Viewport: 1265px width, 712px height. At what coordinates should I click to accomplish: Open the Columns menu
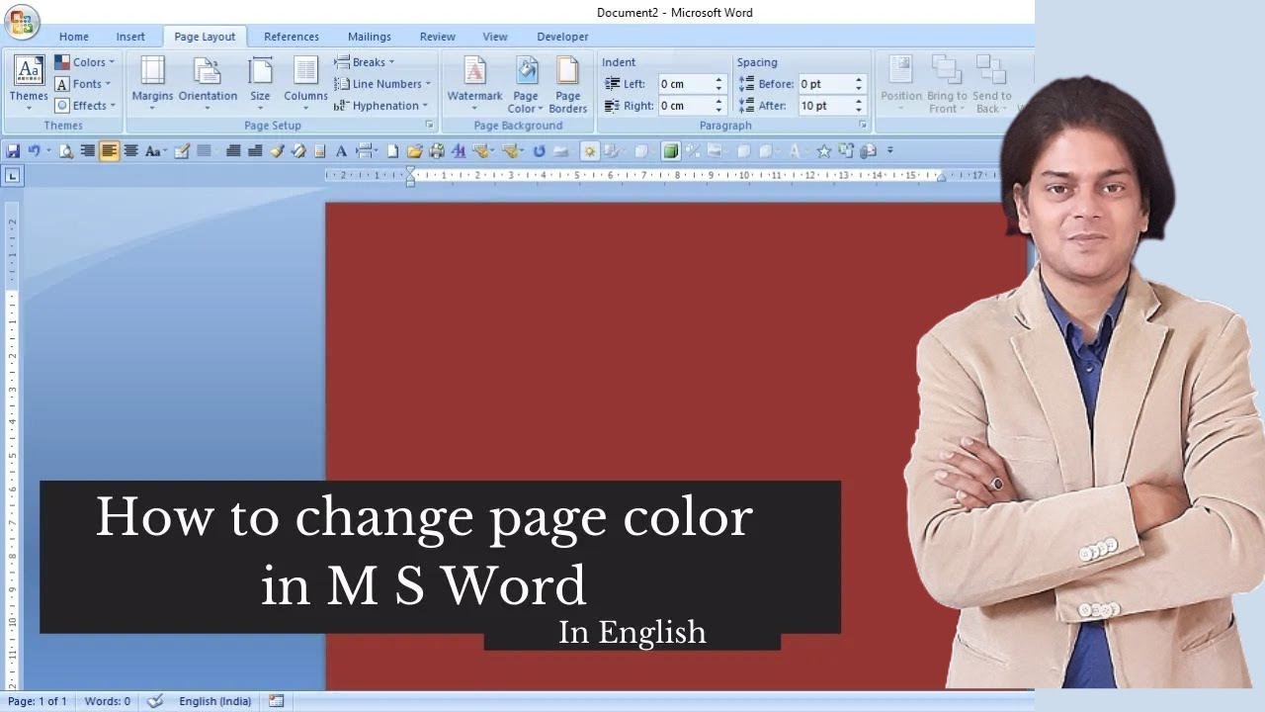[305, 83]
